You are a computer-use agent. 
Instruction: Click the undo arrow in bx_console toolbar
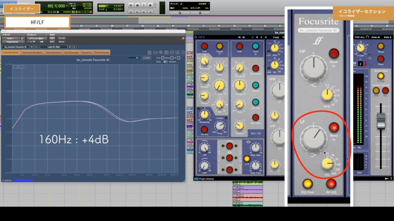[239, 37]
